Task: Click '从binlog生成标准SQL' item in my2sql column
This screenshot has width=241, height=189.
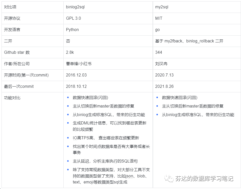Action: coord(198,115)
